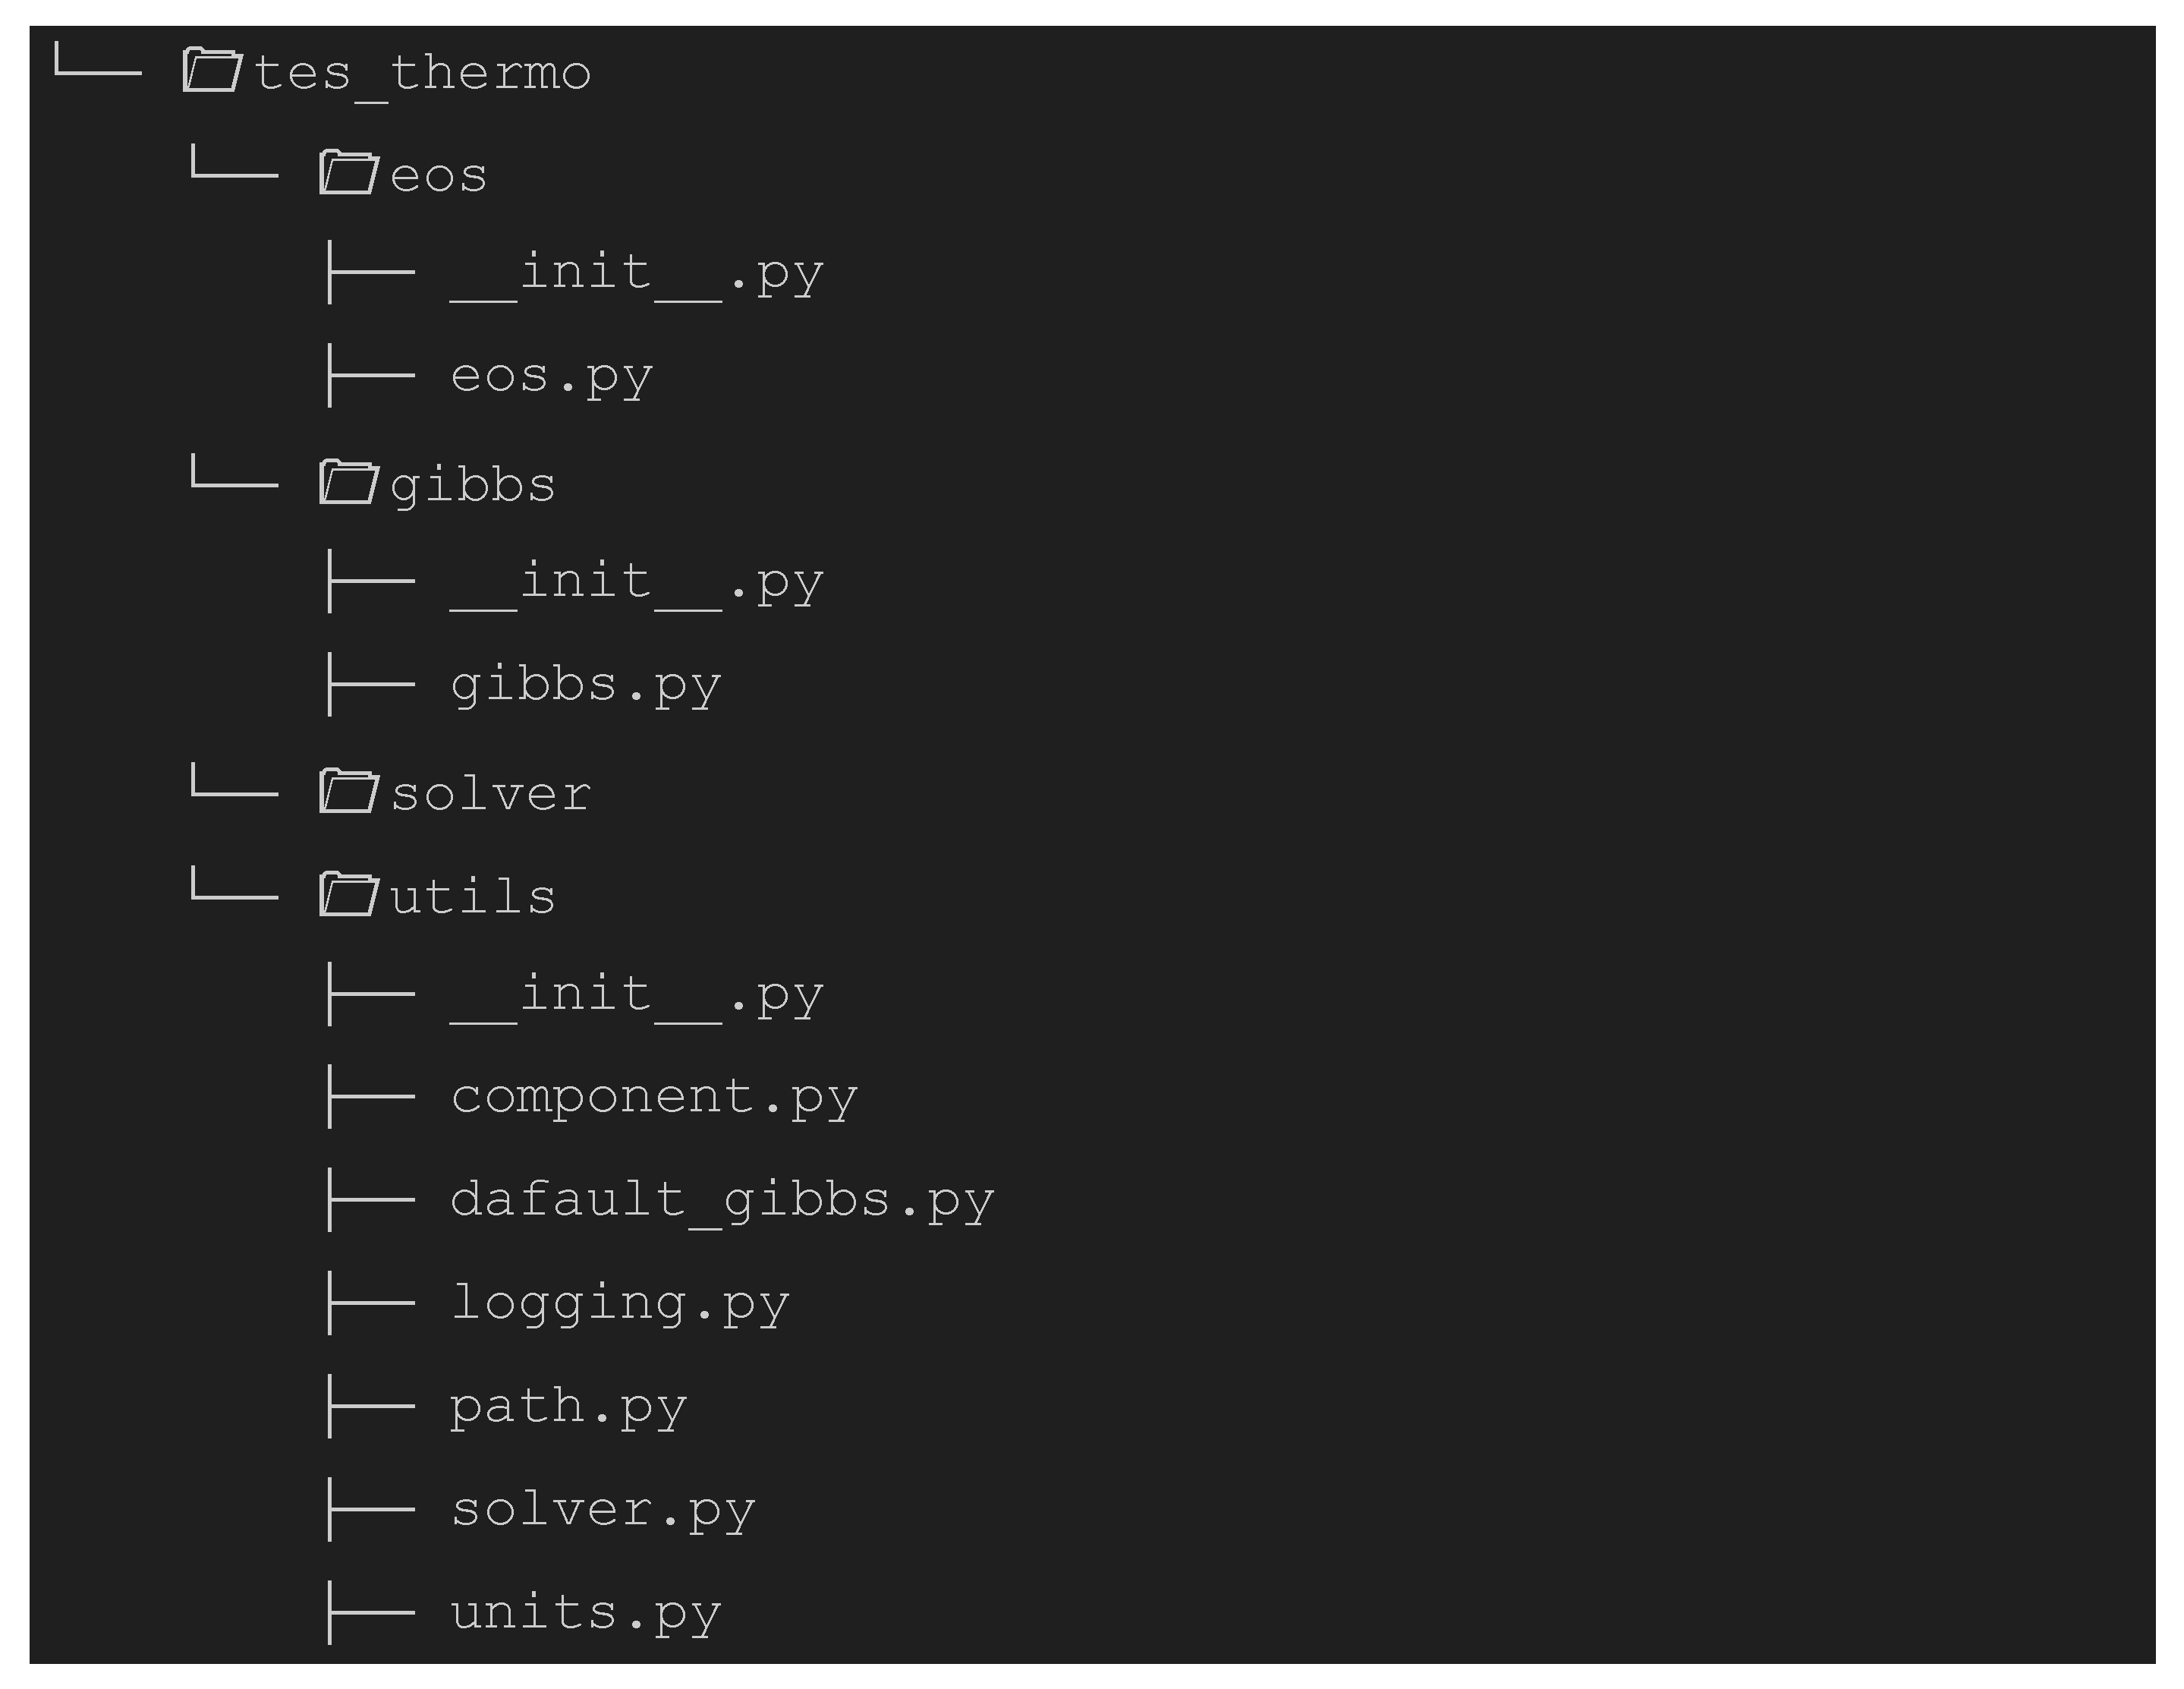The height and width of the screenshot is (1689, 2184).
Task: Open the path.py file
Action: [568, 1407]
